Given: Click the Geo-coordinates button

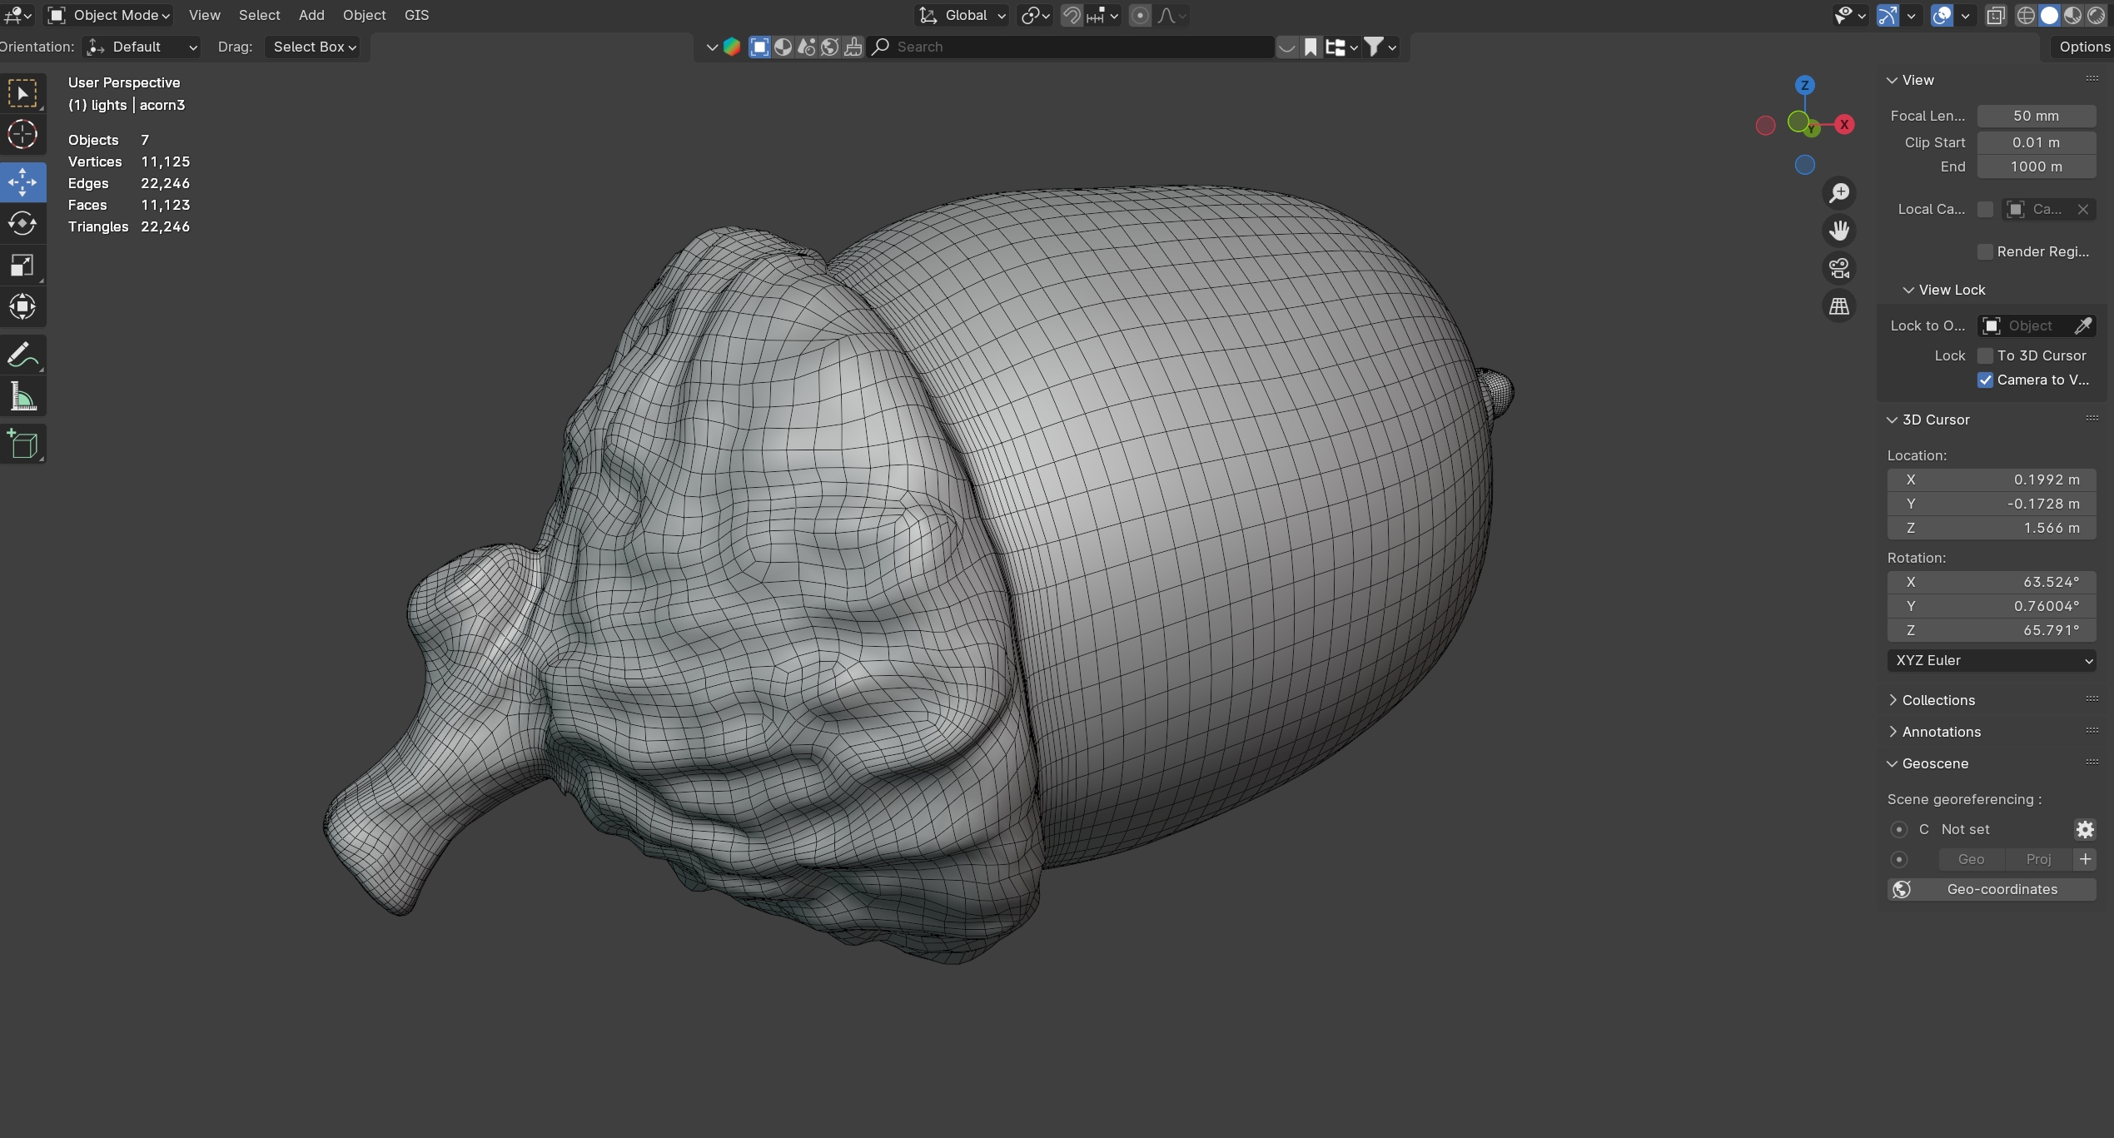Looking at the screenshot, I should pos(1991,889).
